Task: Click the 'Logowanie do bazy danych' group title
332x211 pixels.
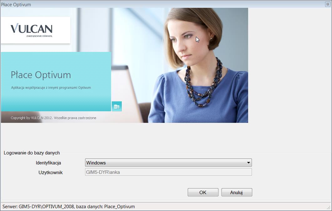Action: coord(32,153)
